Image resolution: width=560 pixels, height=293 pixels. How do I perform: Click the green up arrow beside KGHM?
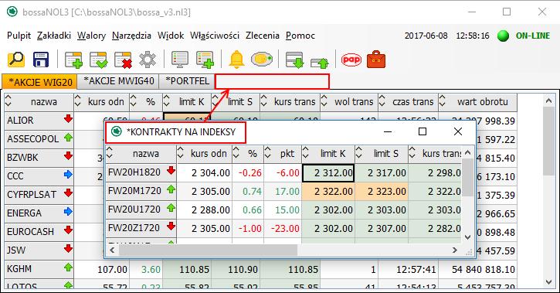[68, 267]
